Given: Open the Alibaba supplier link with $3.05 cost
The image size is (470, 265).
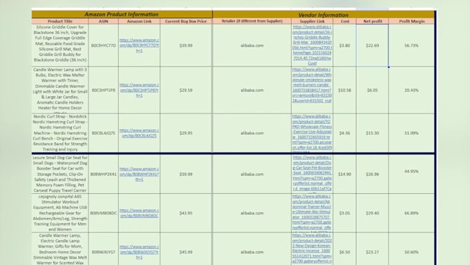Looking at the screenshot, I should coord(312,213).
